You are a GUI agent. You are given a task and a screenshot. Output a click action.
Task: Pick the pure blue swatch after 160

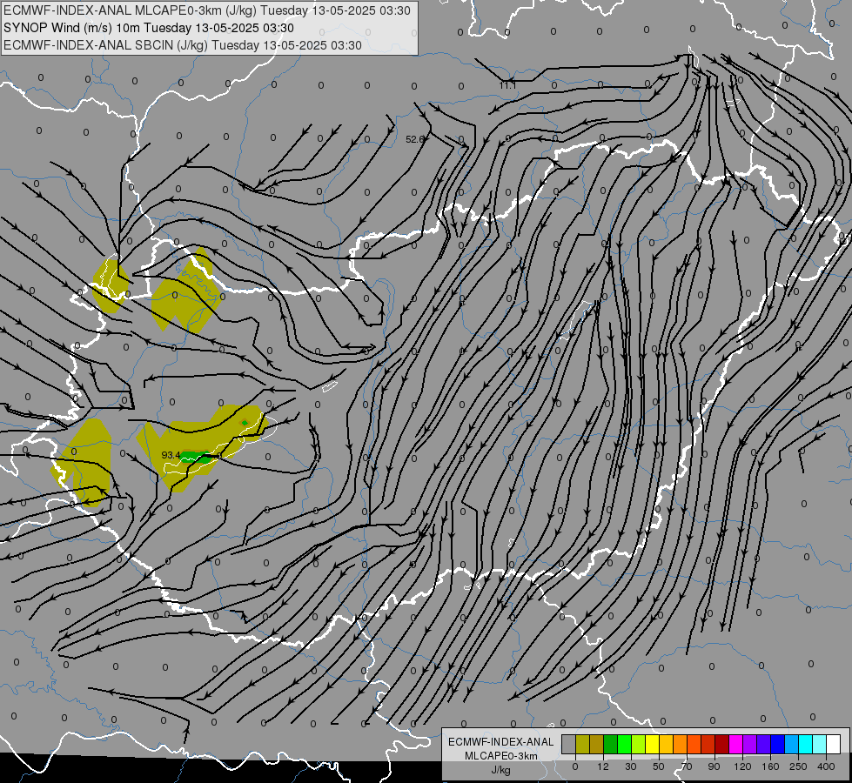click(778, 744)
